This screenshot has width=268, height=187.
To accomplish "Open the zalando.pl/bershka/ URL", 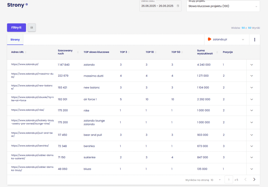I will coord(30,146).
